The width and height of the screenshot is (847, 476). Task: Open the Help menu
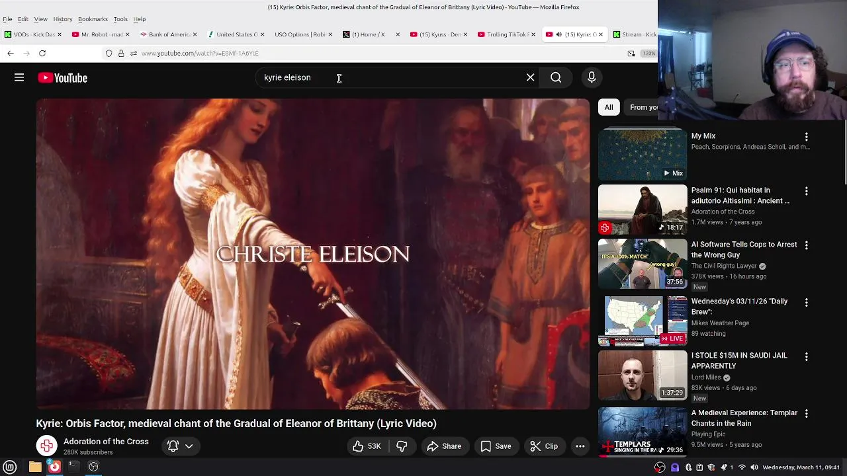(140, 19)
